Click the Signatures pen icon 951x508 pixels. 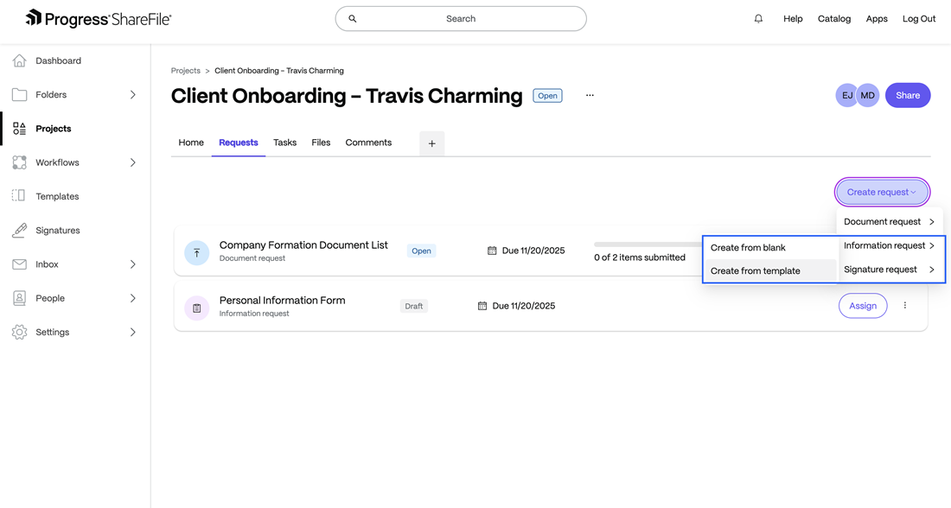[19, 231]
